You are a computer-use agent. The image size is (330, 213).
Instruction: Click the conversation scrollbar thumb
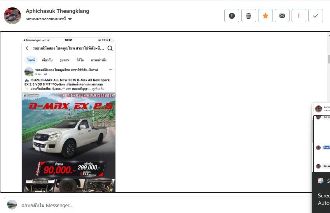click(x=329, y=59)
